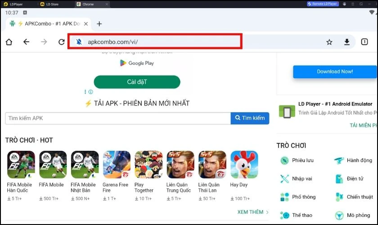
Task: Select the Thể thao category
Action: 296,215
